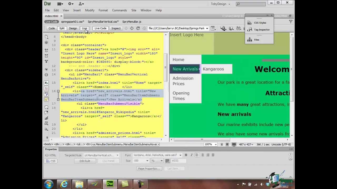Open the TobyDesign workspace switcher

click(x=221, y=4)
